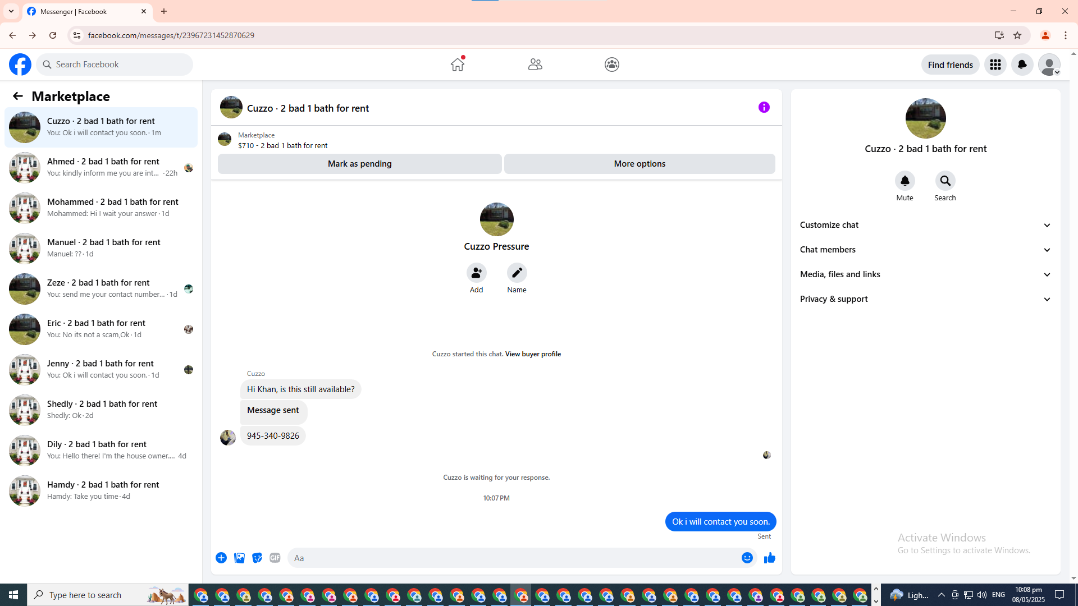Open Chrome three-dot menu
Image resolution: width=1078 pixels, height=606 pixels.
coord(1066,35)
